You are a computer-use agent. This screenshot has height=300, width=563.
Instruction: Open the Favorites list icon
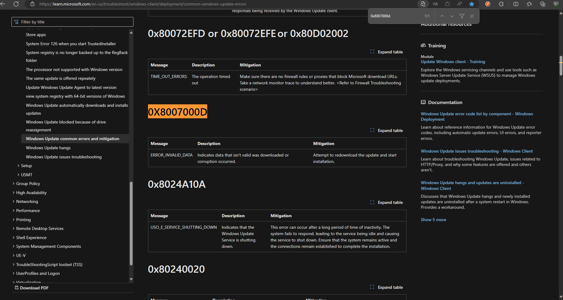coord(529,4)
